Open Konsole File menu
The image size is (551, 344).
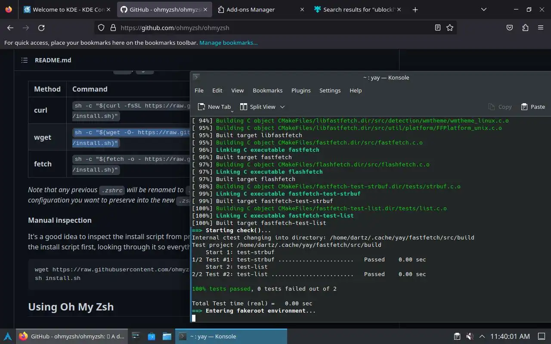tap(199, 90)
